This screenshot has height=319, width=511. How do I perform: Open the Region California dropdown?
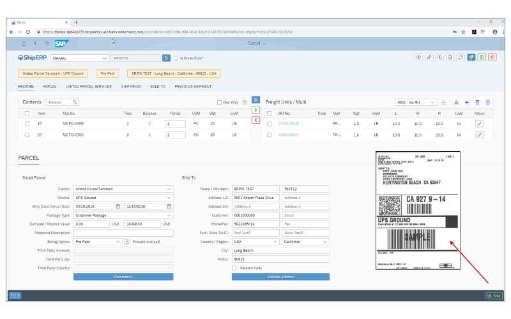(306, 242)
